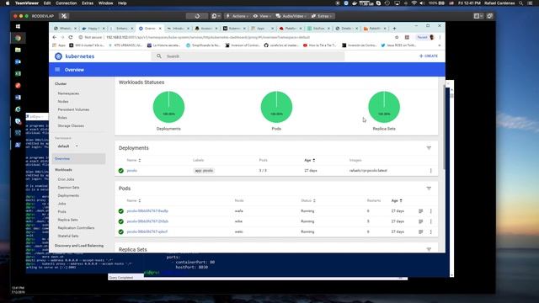Viewport: 539px width, 303px height.
Task: Open Help menu in mac menu bar
Action: [122, 3]
